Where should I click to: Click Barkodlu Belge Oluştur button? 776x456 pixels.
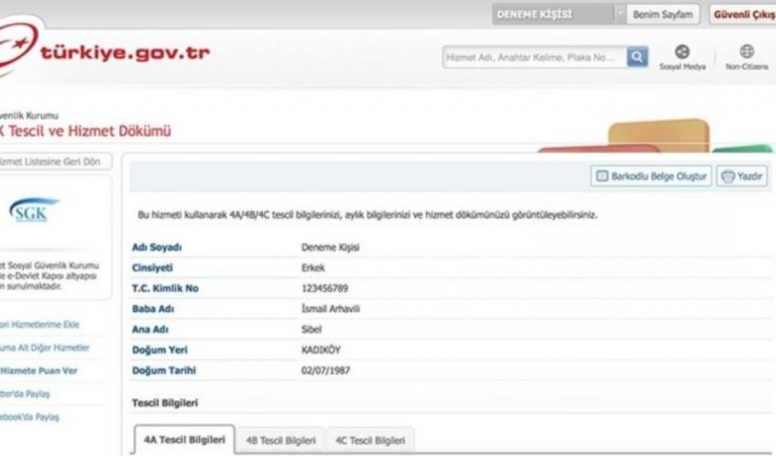pos(651,176)
